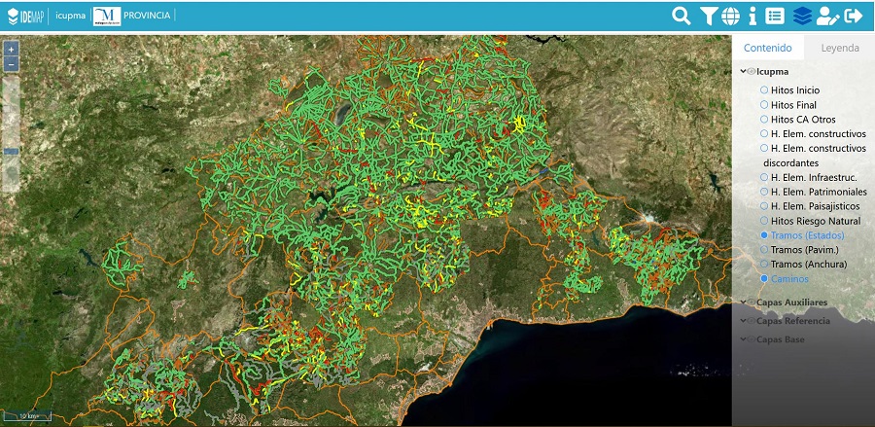Open the user edit profile icon
This screenshot has width=875, height=427.
827,17
